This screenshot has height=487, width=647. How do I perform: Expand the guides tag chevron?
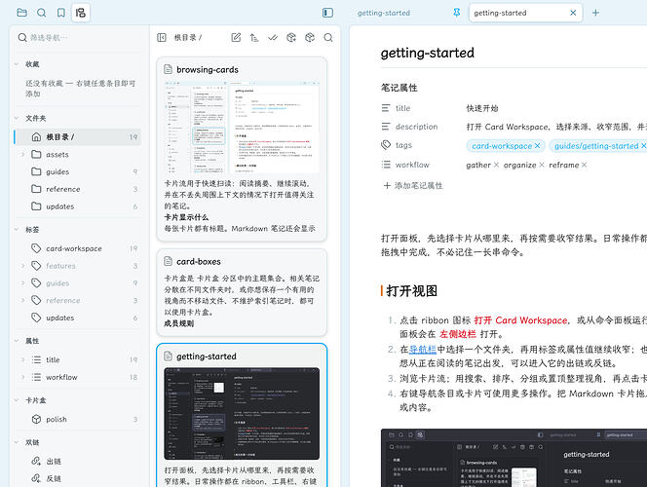(x=23, y=282)
